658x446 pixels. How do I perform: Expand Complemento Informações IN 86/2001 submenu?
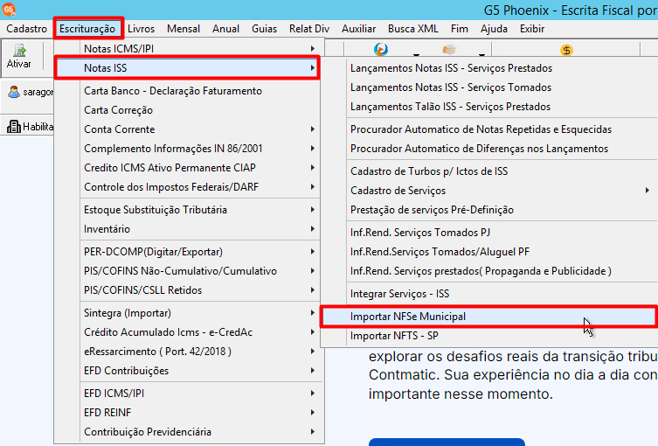click(x=187, y=149)
